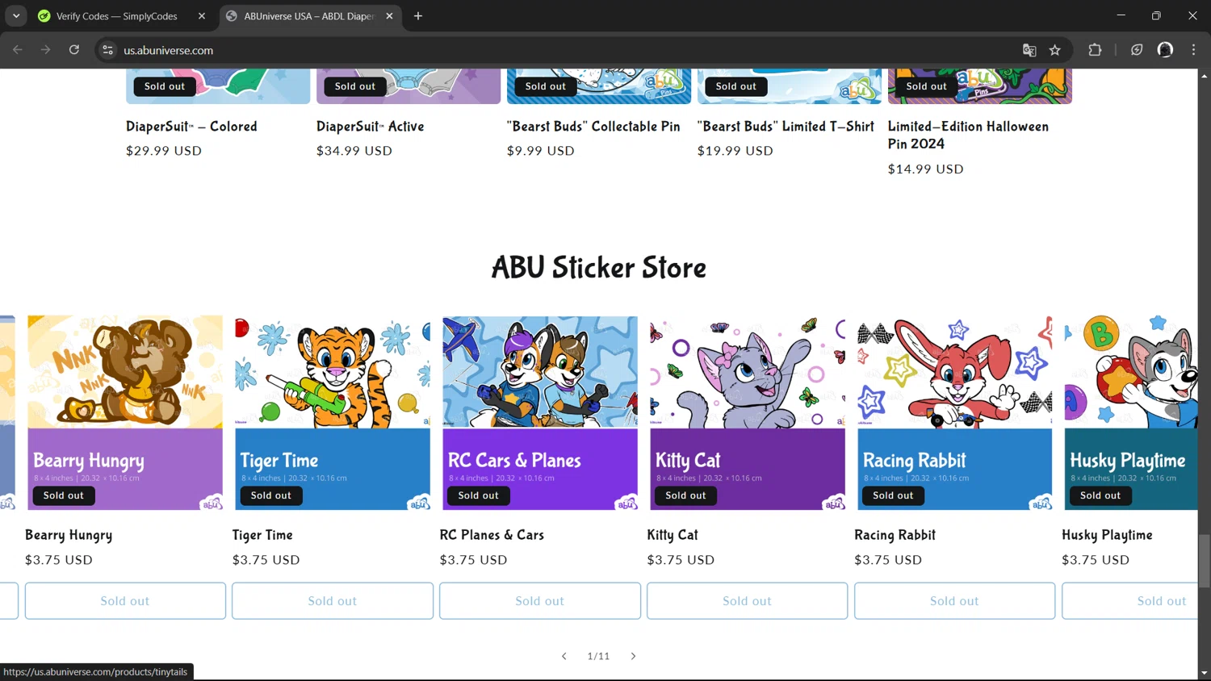The image size is (1211, 681).
Task: Go forward to the next page
Action: point(46,50)
